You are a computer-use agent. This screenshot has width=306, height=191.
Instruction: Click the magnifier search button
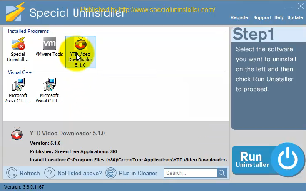point(222,173)
